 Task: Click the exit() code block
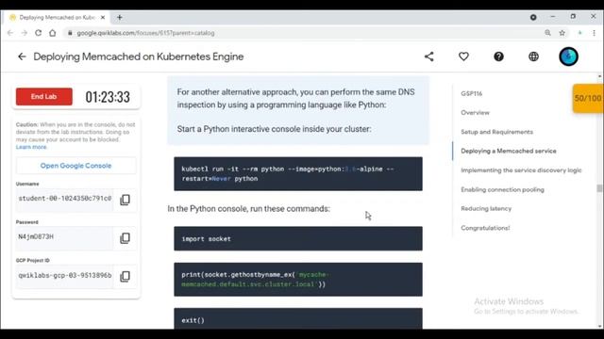coord(298,318)
